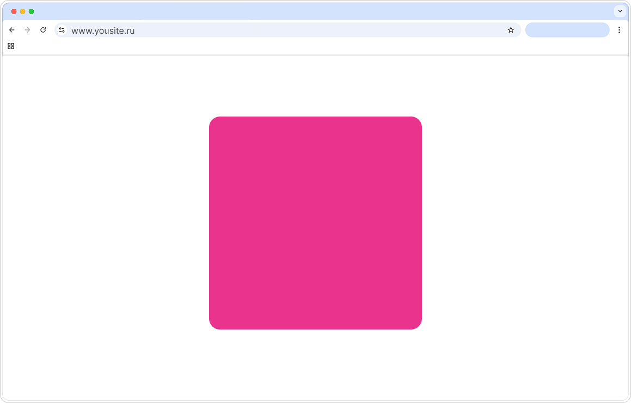Click the white page area below pink square

pyautogui.click(x=316, y=364)
